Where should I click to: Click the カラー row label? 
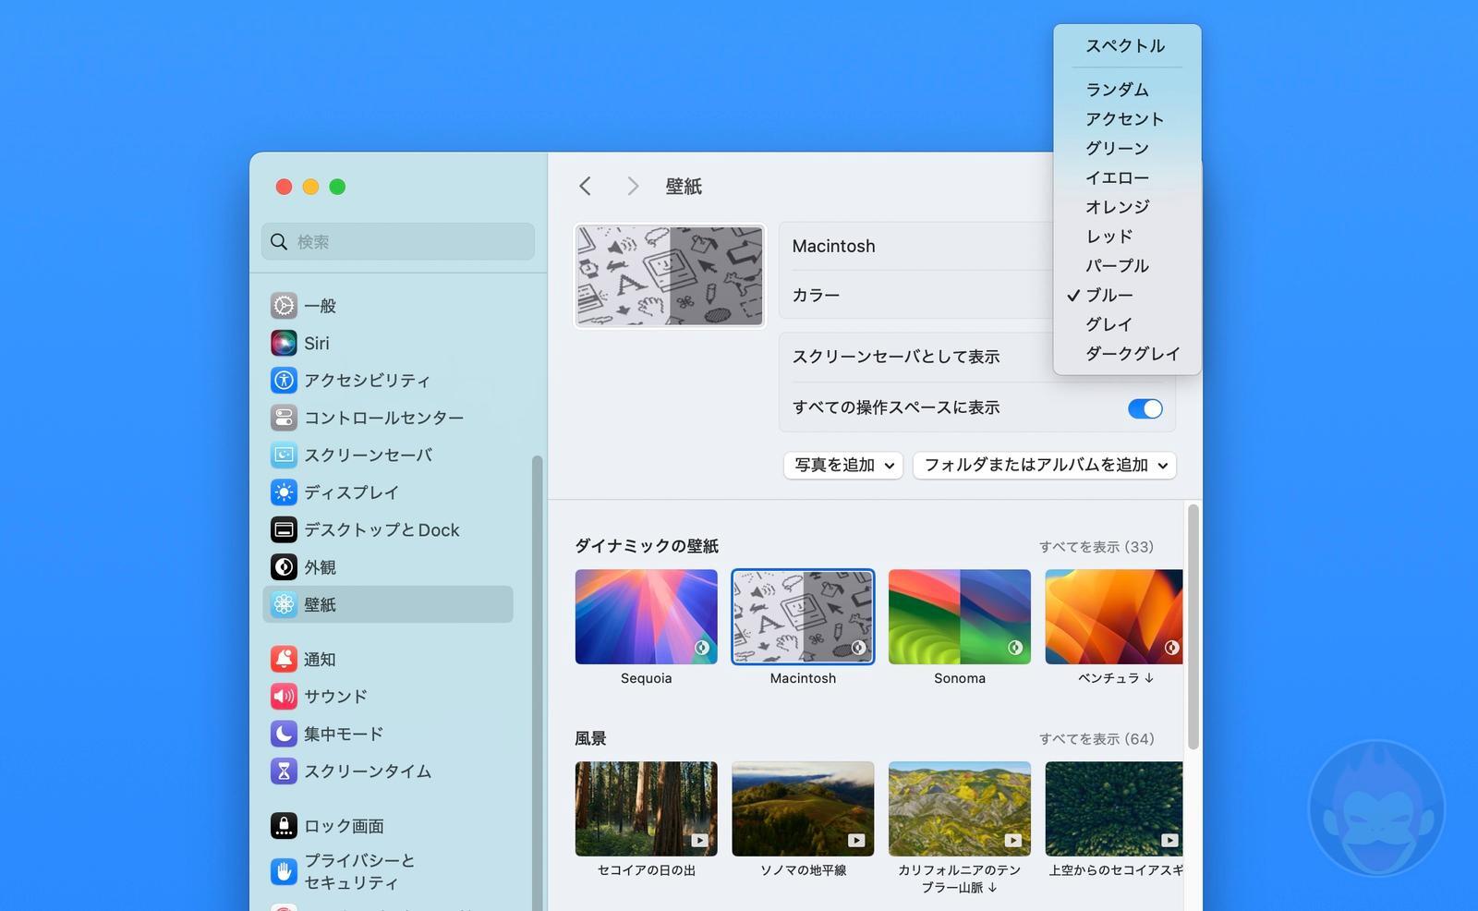click(x=817, y=296)
